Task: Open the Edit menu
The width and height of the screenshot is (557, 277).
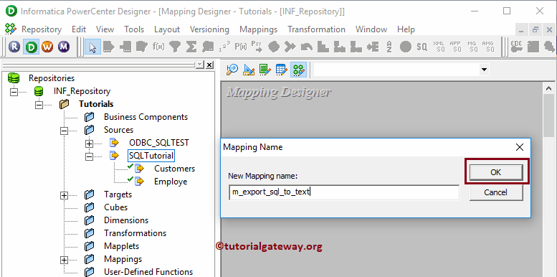Action: [x=79, y=29]
